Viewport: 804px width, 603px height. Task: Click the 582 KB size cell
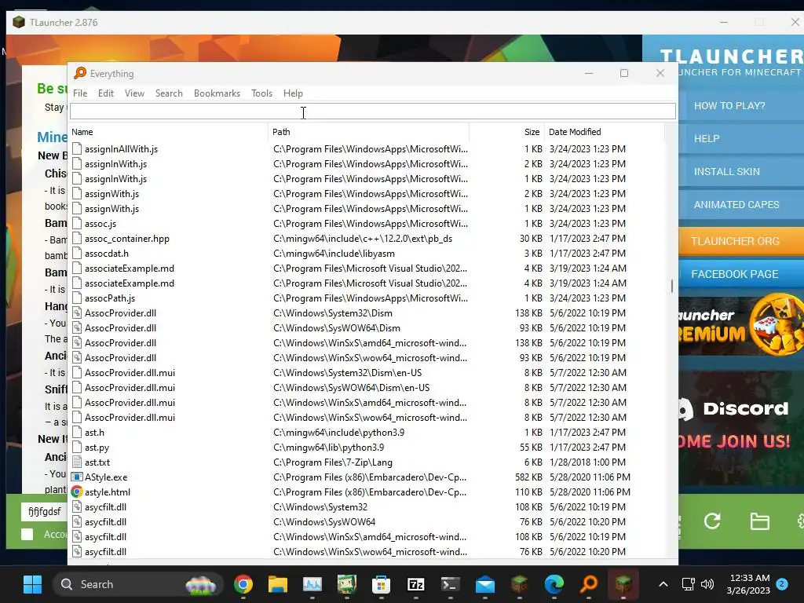pos(528,477)
